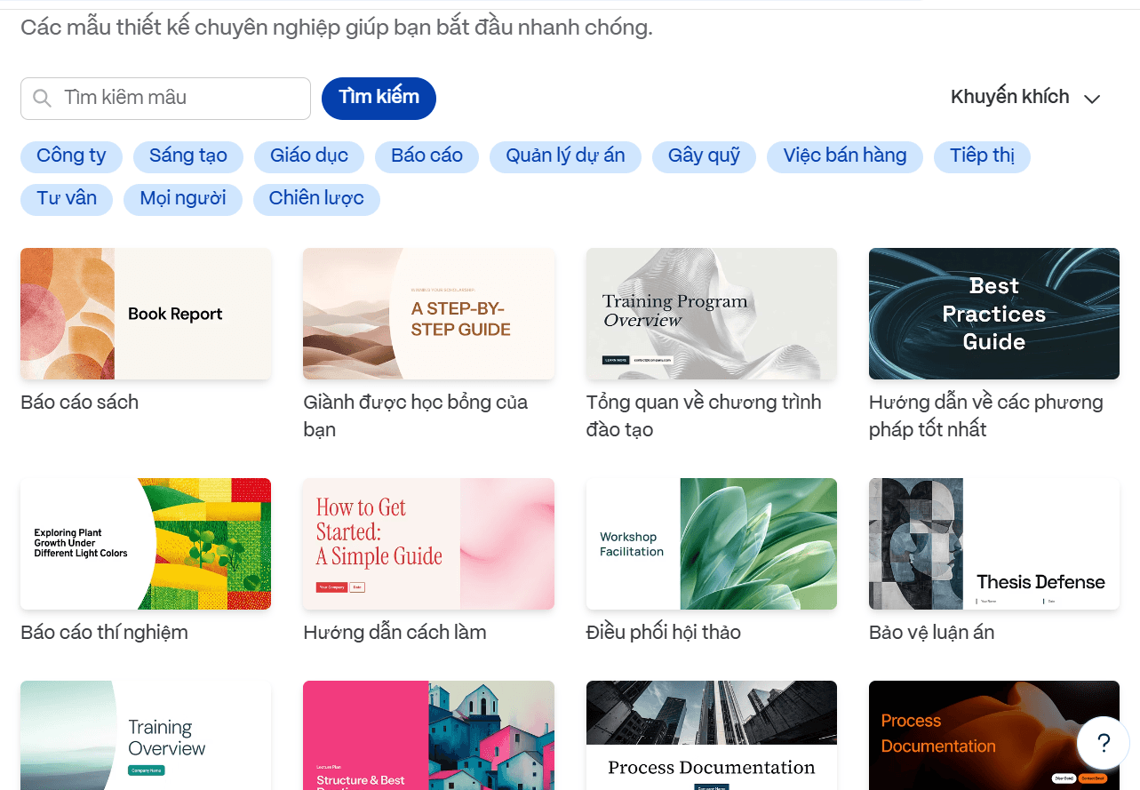
Task: Open the Workshop Facilitation template
Action: click(x=711, y=544)
